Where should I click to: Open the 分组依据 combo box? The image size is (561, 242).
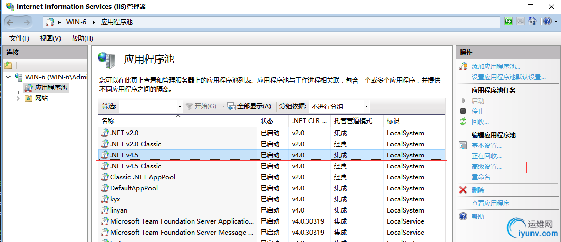339,106
